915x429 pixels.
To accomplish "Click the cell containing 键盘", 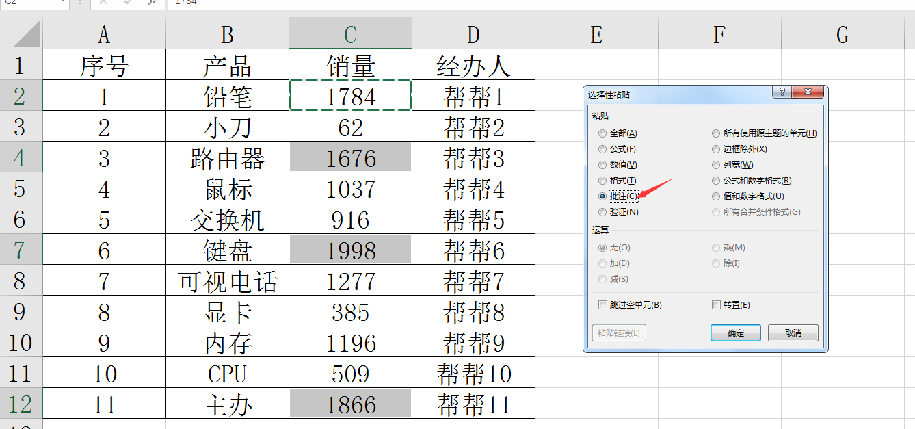I will click(x=227, y=249).
